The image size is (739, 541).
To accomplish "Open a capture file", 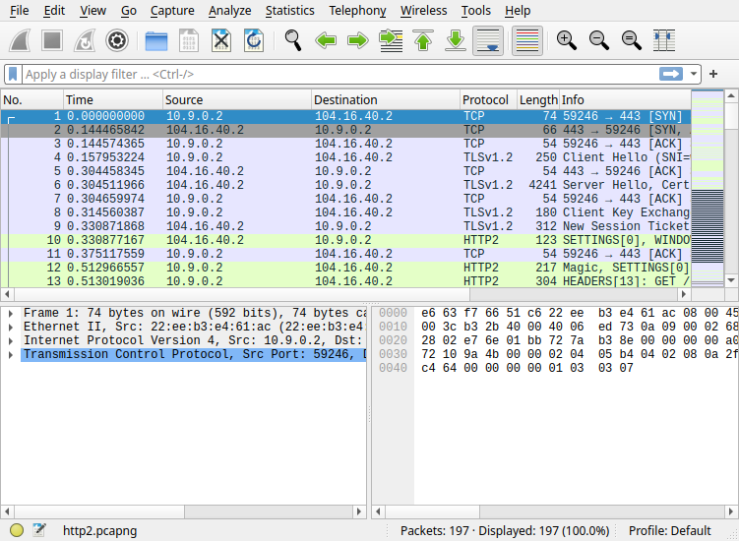I will pos(156,40).
